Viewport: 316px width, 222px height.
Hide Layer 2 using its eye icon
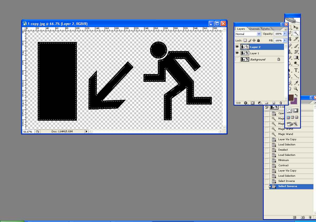pos(237,47)
